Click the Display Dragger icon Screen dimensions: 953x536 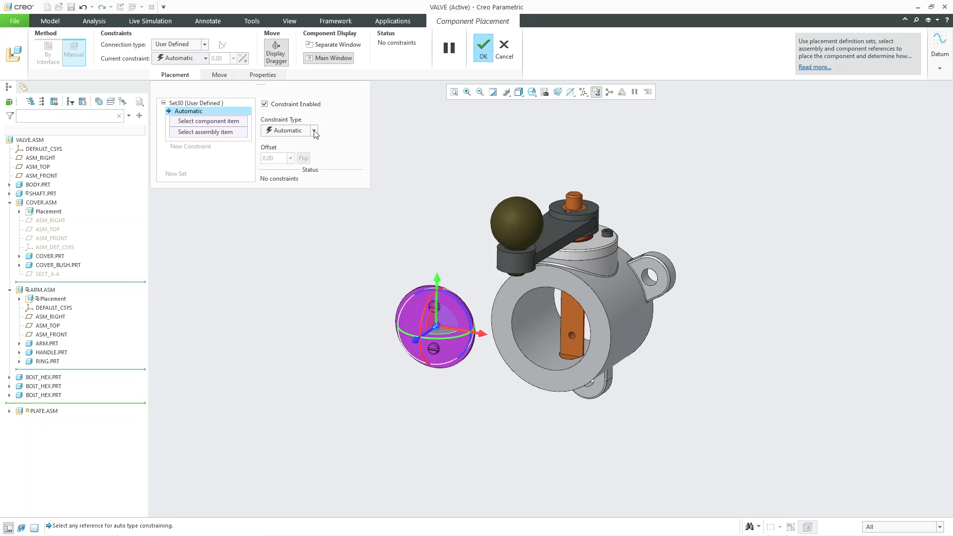tap(276, 53)
